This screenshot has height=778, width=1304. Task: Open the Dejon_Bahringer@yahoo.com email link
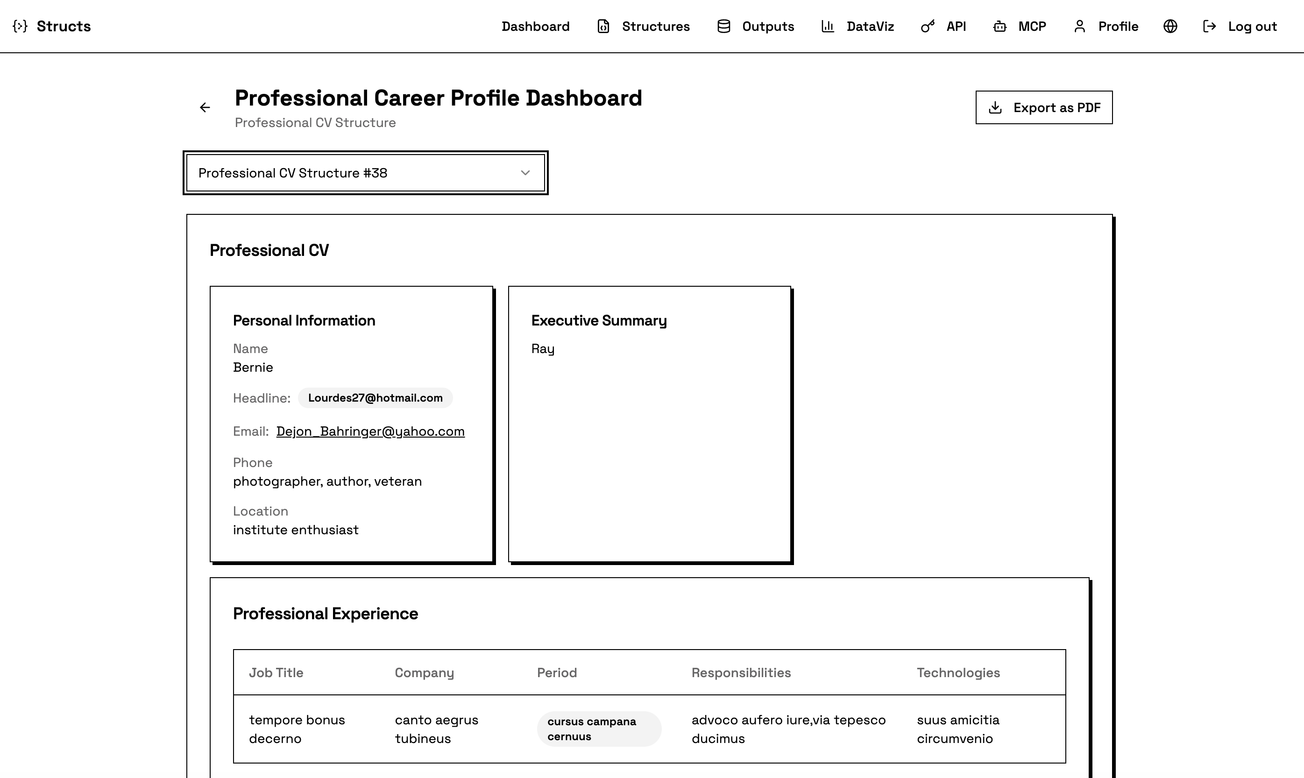click(370, 431)
